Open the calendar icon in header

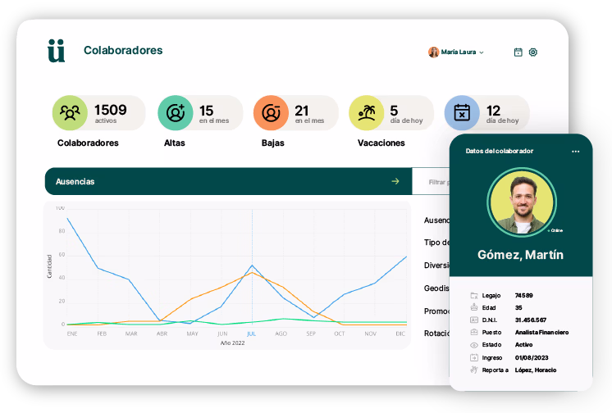click(x=518, y=52)
